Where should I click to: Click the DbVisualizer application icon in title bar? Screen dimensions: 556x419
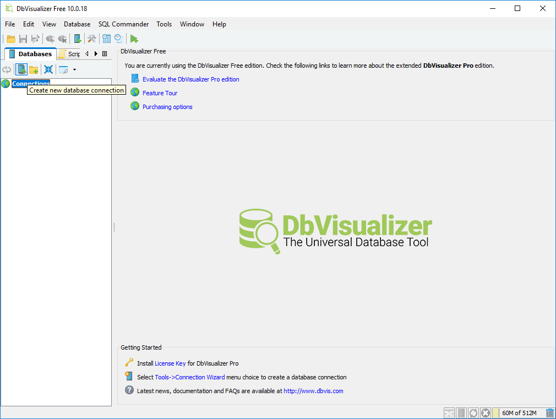(9, 8)
